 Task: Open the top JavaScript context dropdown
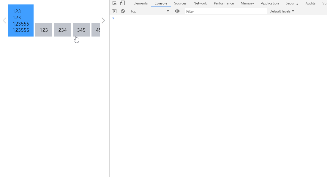coord(150,11)
